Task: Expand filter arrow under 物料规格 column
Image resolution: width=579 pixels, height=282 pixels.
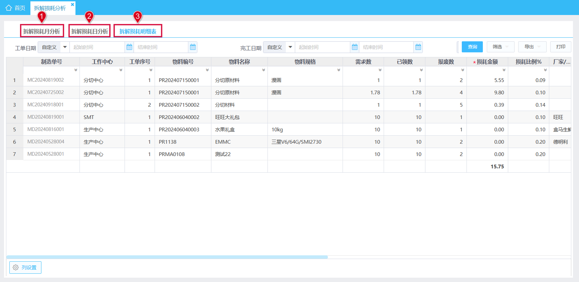Action: 339,70
